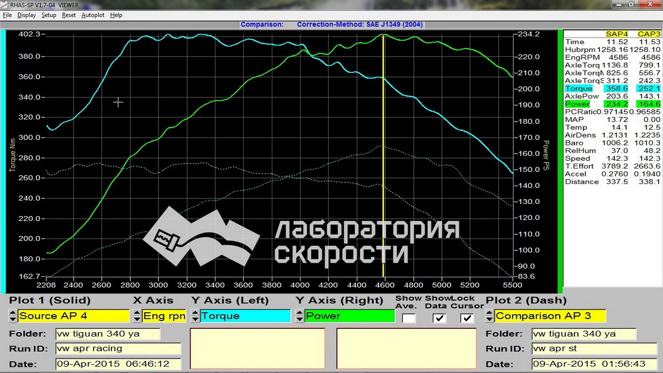Image resolution: width=663 pixels, height=373 pixels.
Task: Select the cyan Torque axis field
Action: (245, 316)
